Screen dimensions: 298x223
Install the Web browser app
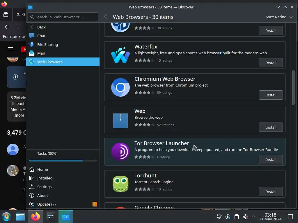tap(271, 127)
